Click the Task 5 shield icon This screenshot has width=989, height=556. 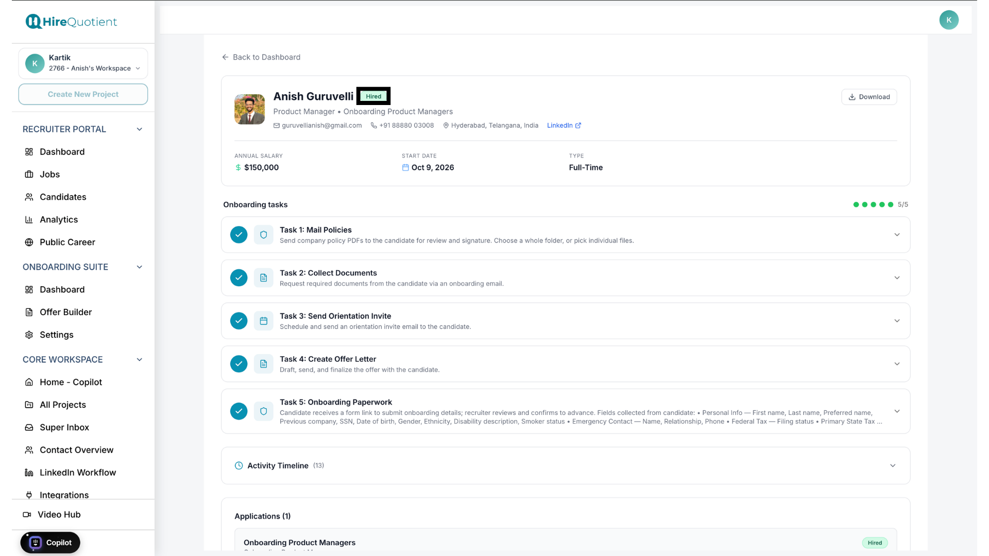(263, 411)
